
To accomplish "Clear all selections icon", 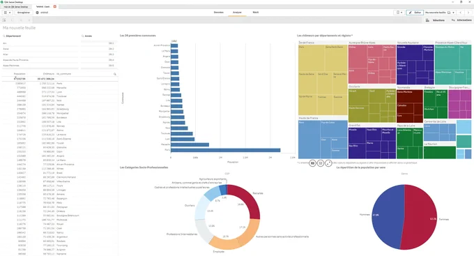I will coord(29,20).
